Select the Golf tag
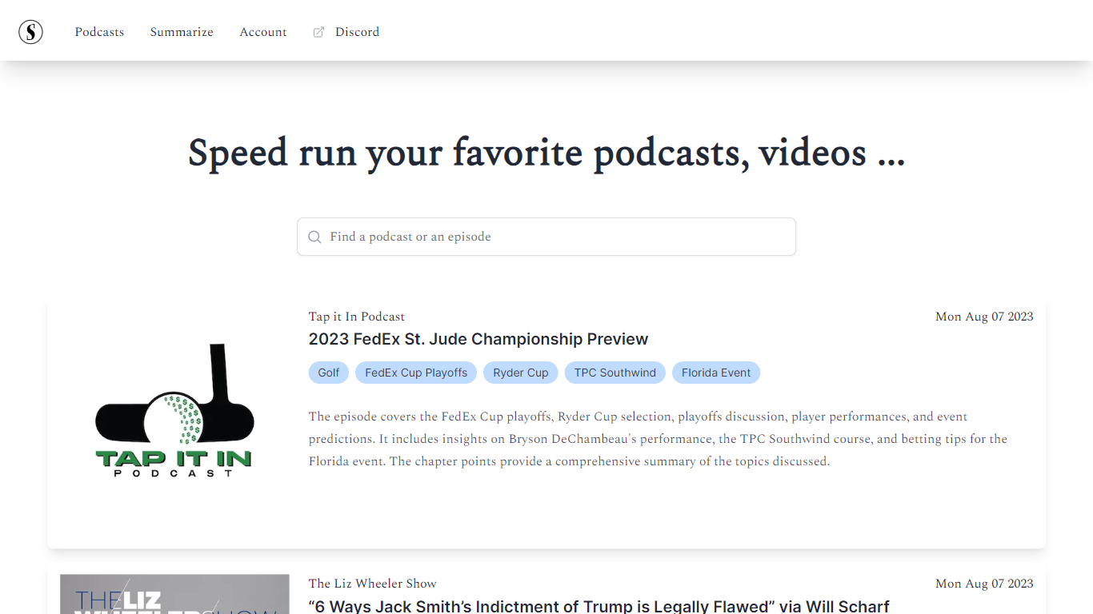This screenshot has width=1093, height=614. 329,373
